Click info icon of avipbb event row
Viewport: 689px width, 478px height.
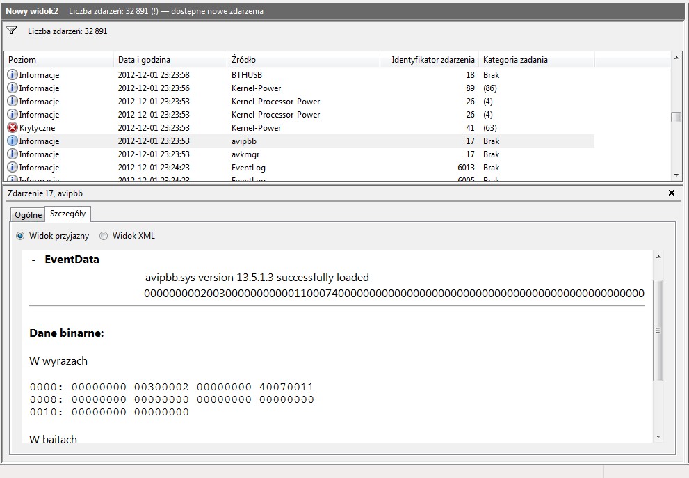click(x=13, y=141)
